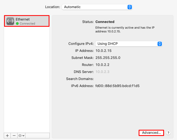Select the Ethernet service name in list
The height and width of the screenshot is (140, 177).
[22, 19]
